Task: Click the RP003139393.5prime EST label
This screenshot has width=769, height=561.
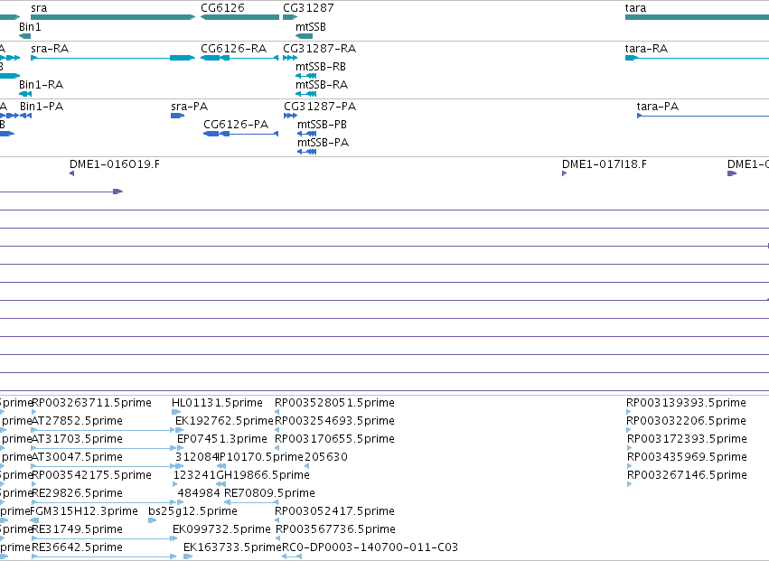Action: coord(687,403)
